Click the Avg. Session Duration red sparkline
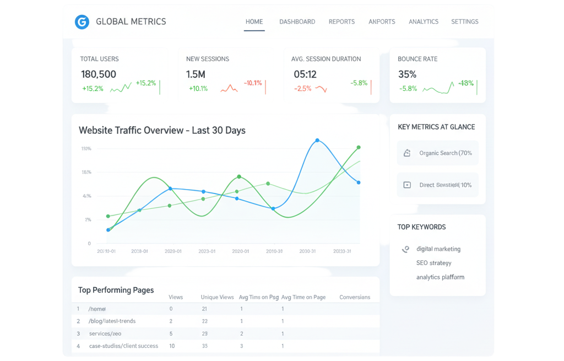This screenshot has width=564, height=361. click(x=321, y=89)
